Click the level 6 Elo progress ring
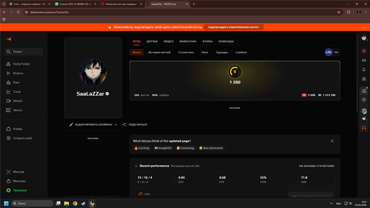The image size is (370, 208). click(235, 72)
